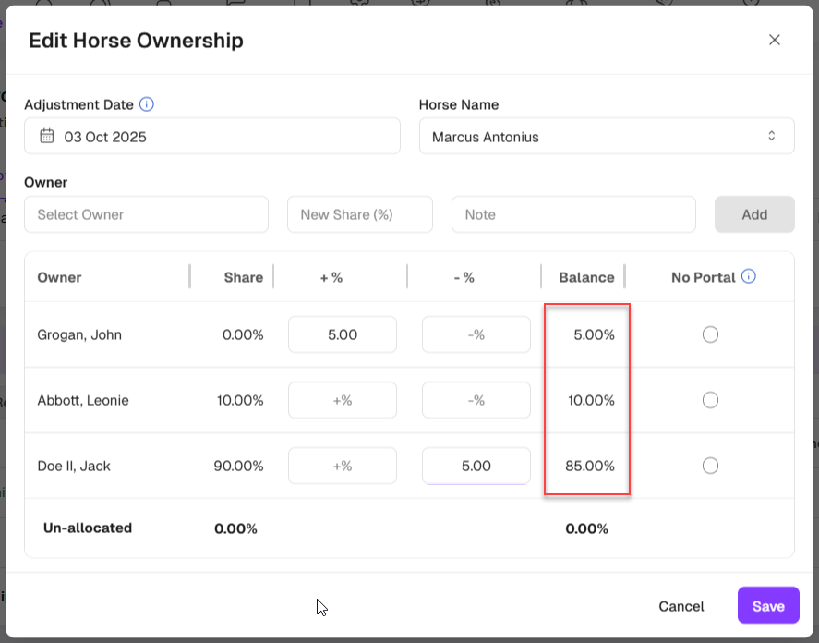Click the info icon next to No Portal
The width and height of the screenshot is (819, 643).
749,276
